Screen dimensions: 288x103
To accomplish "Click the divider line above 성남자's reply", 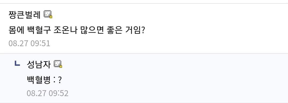I will point(144,53).
